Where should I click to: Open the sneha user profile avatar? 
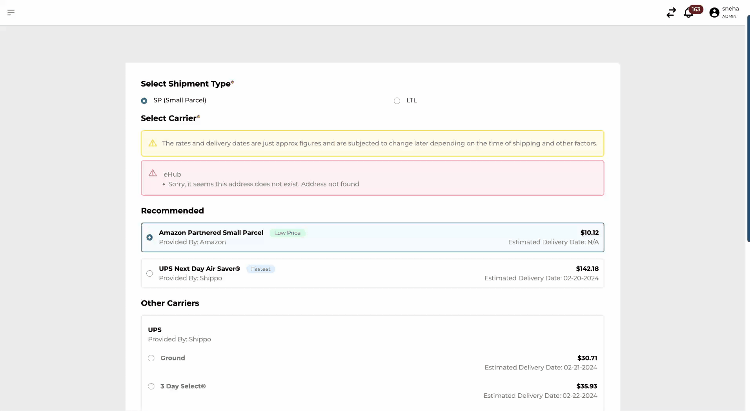(x=714, y=13)
